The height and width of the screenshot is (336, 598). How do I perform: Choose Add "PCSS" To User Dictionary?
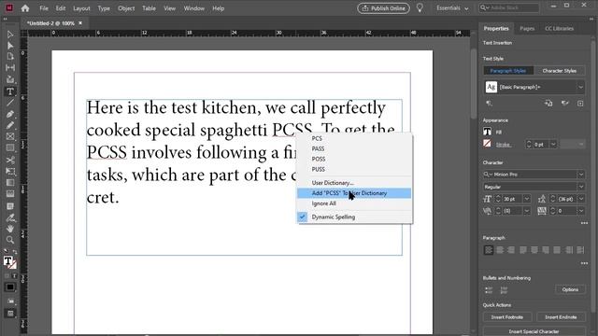[354, 193]
